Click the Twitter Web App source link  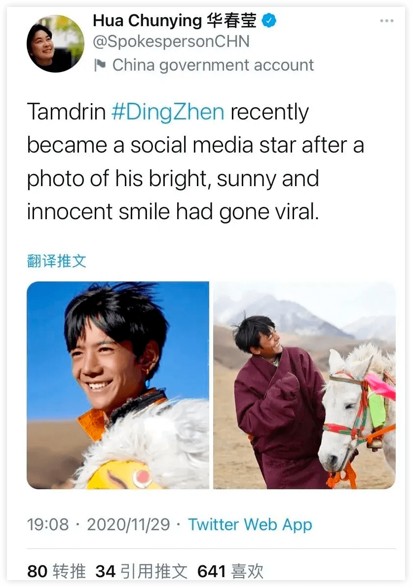(250, 524)
